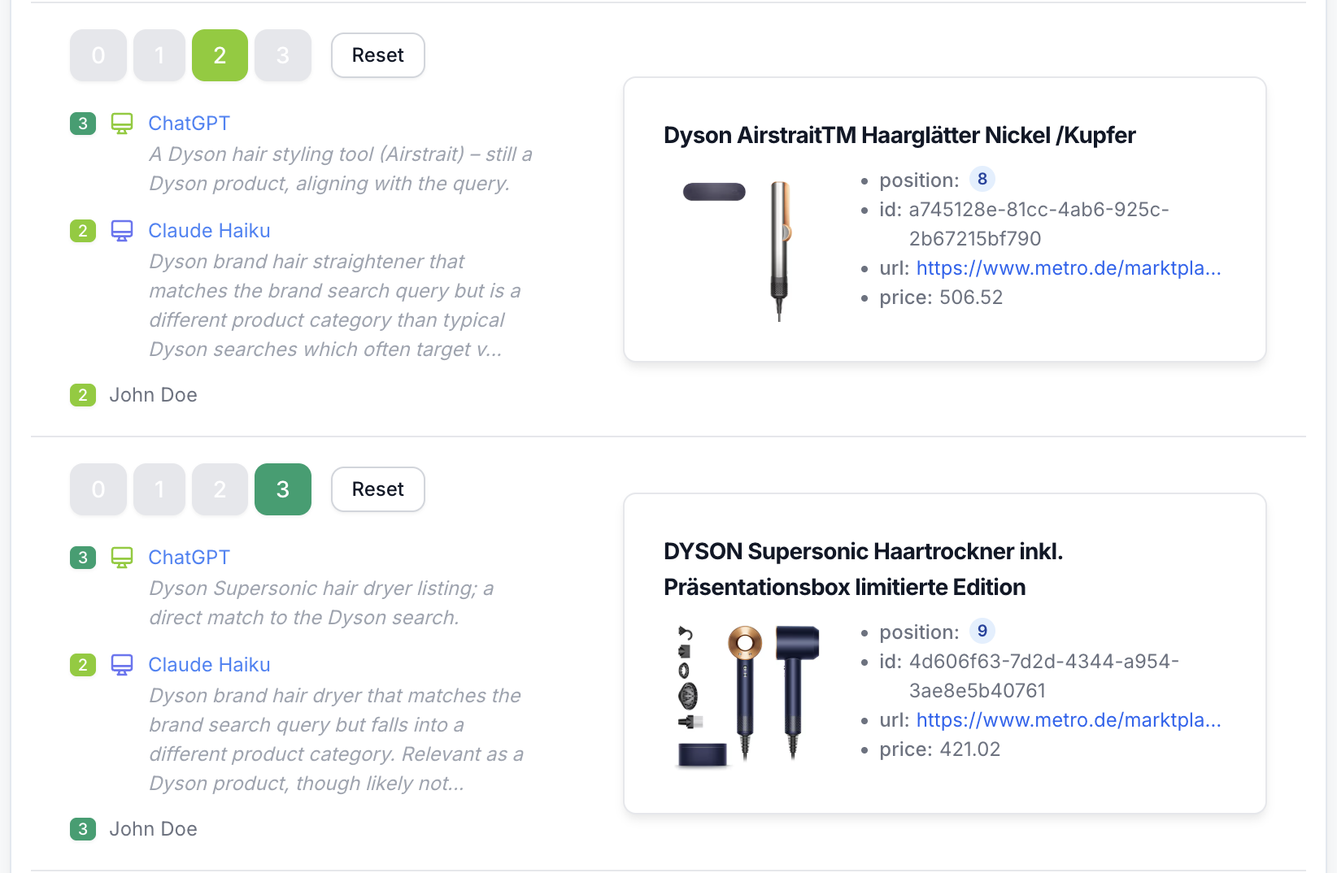Click the position badge showing 9
1337x873 pixels.
982,631
